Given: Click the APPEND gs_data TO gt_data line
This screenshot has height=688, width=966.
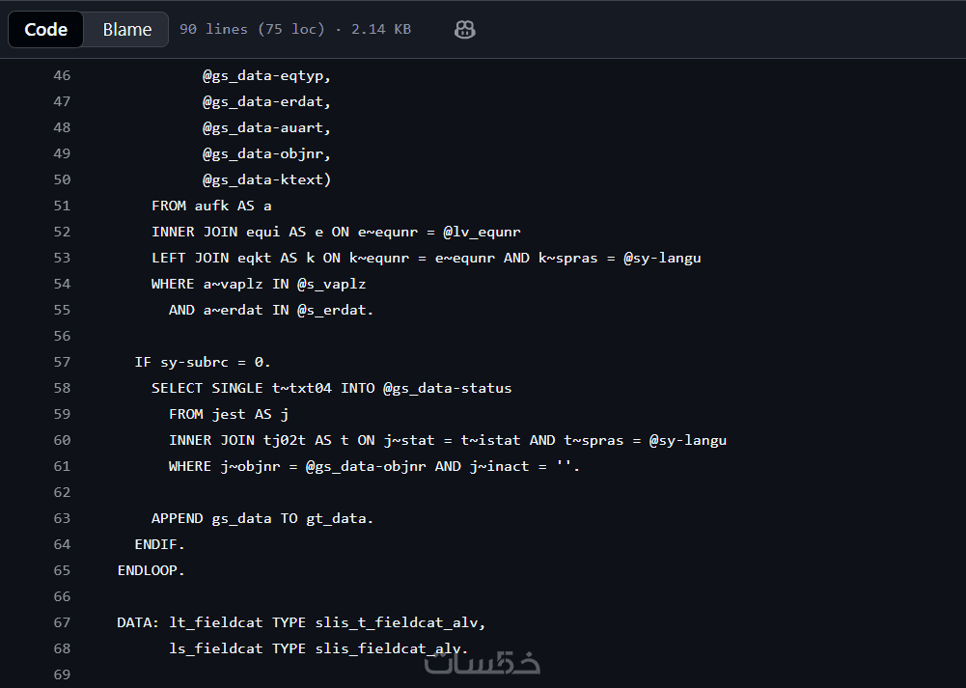Looking at the screenshot, I should [x=262, y=518].
